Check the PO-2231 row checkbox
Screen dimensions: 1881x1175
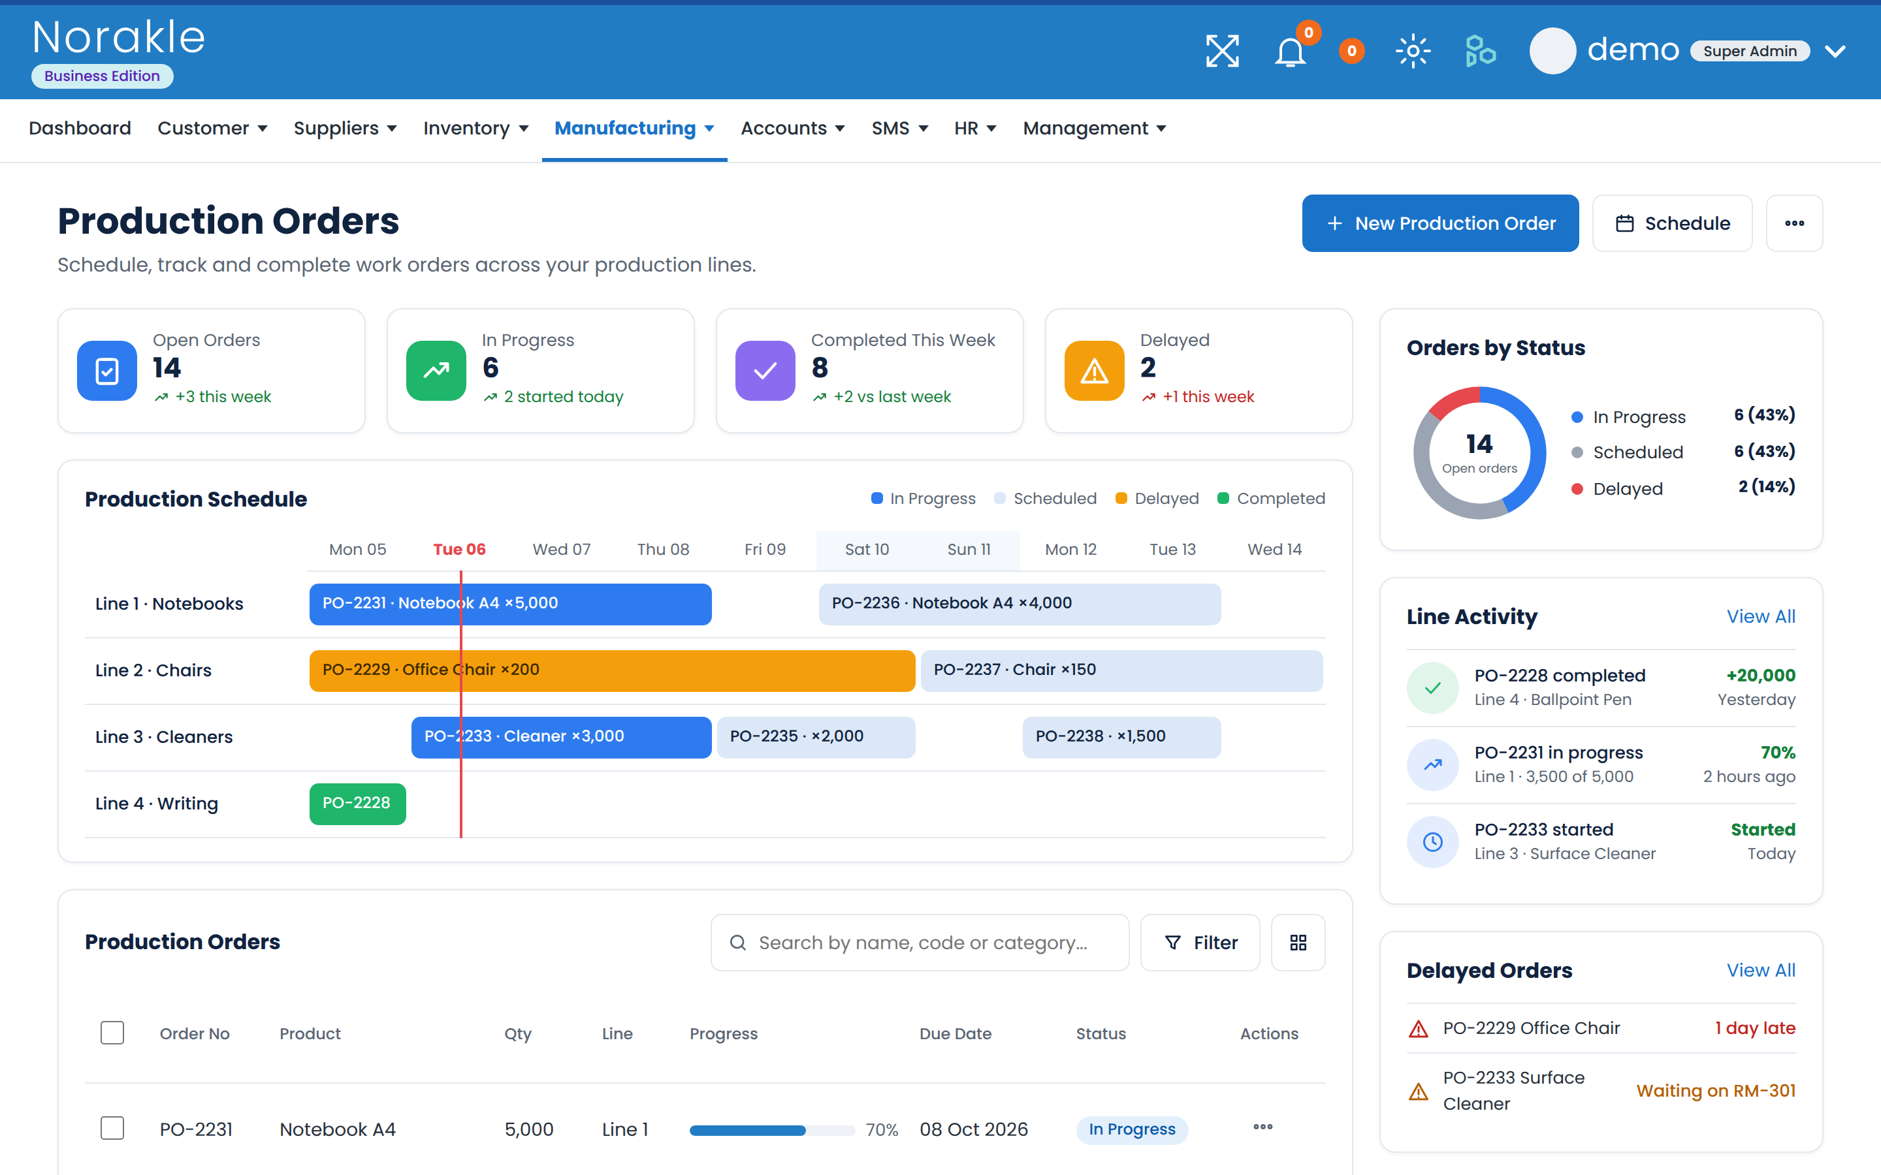pyautogui.click(x=113, y=1129)
